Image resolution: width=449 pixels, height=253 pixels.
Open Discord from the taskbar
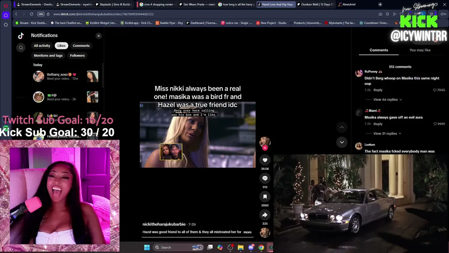click(251, 247)
